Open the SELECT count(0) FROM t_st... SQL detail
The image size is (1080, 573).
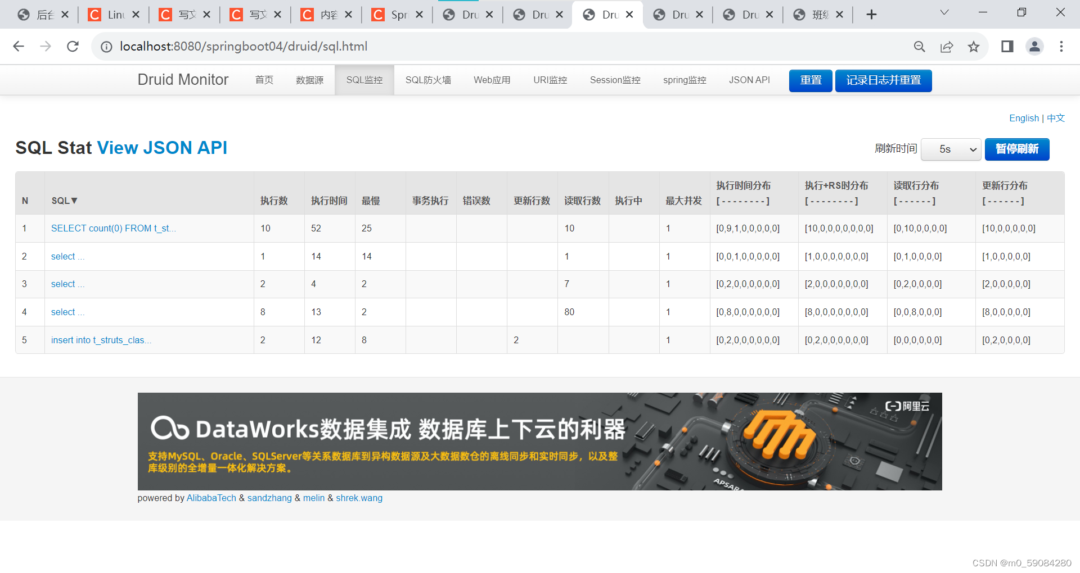(x=114, y=228)
